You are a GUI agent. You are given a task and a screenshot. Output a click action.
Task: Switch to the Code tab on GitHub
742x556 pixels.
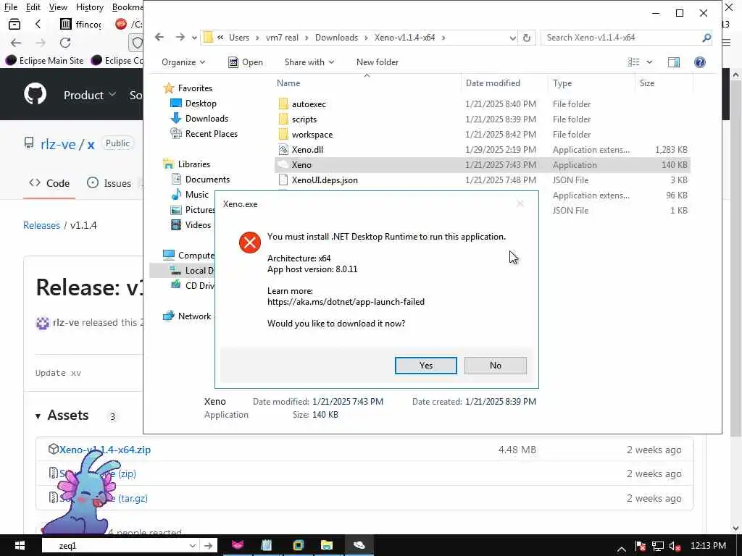click(x=50, y=183)
